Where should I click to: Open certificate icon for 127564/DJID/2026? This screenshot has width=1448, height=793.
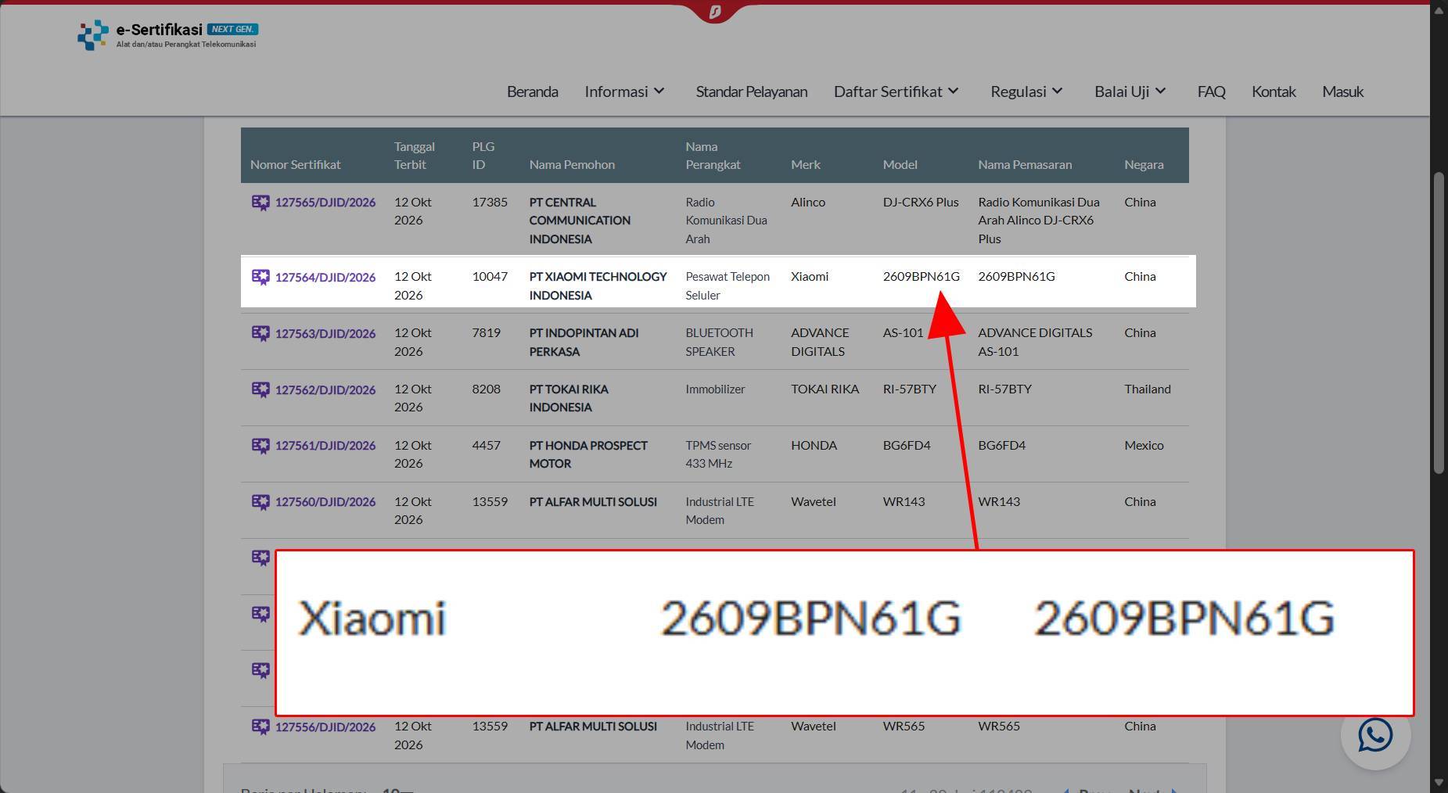260,277
